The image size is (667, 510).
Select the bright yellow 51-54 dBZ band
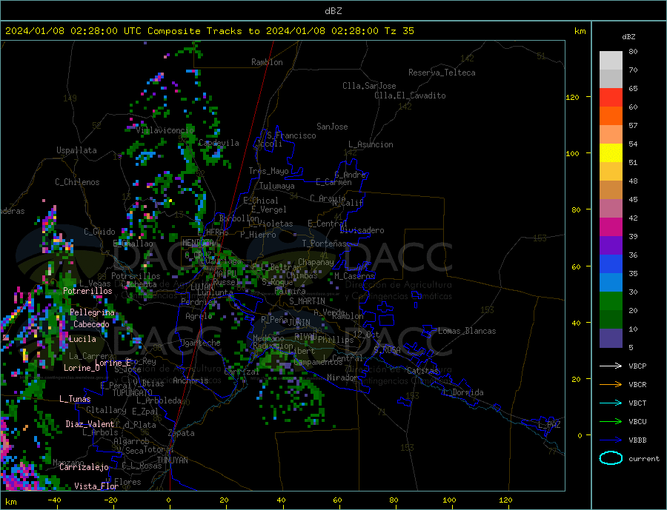click(x=611, y=153)
